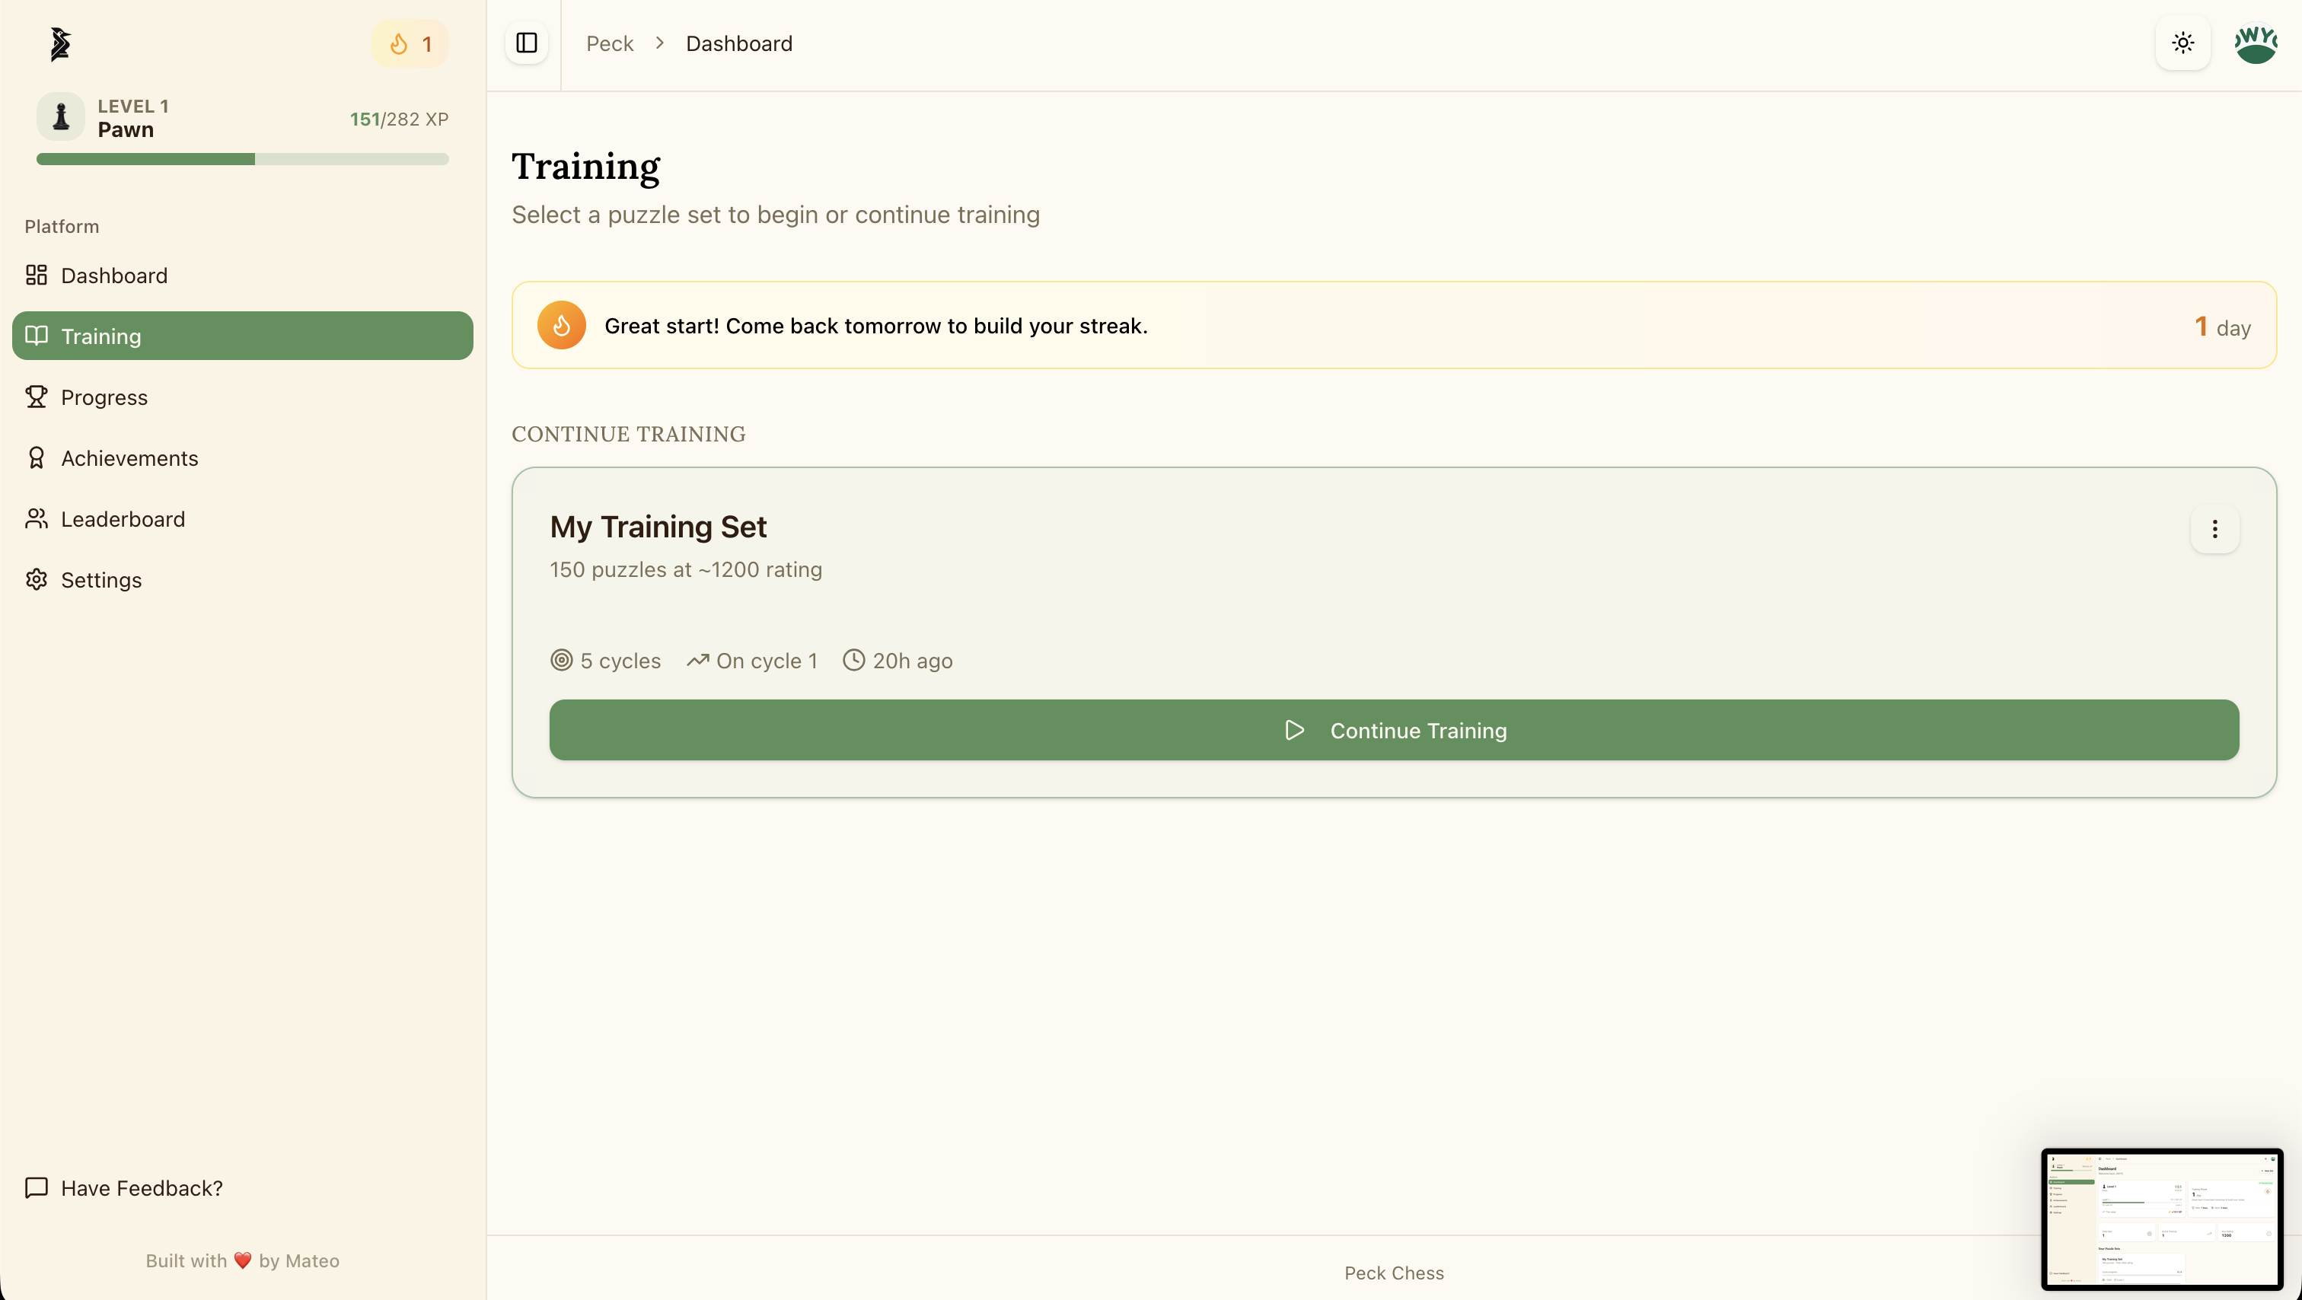Click the Peck bird logo
Screen dimensions: 2302x1300
point(60,44)
